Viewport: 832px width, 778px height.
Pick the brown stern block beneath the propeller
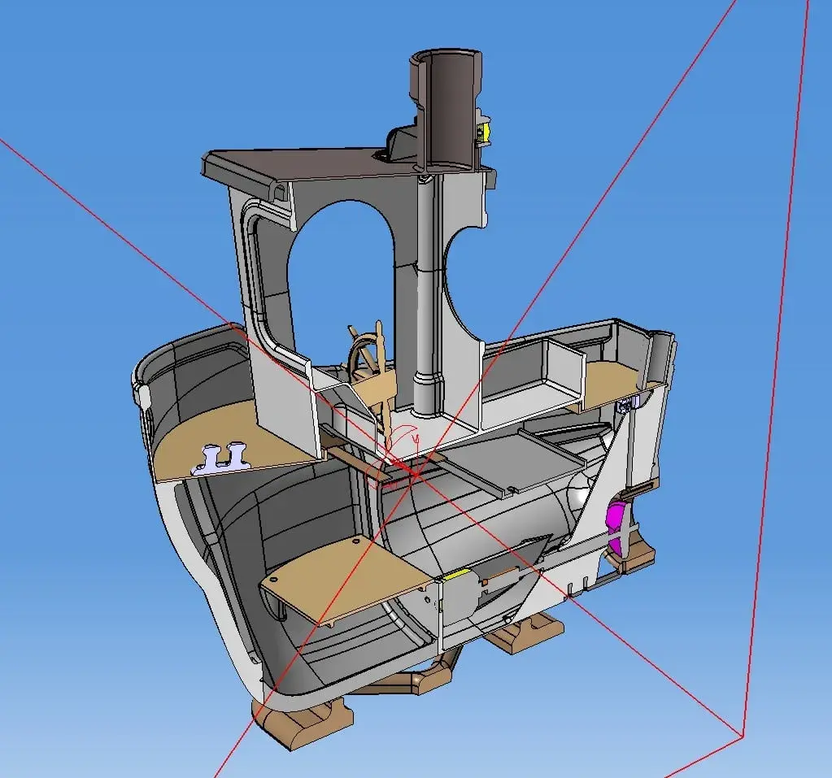pyautogui.click(x=633, y=559)
